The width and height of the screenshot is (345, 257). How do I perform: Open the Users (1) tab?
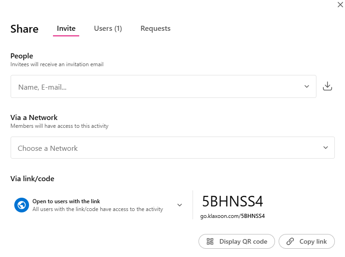tap(108, 29)
